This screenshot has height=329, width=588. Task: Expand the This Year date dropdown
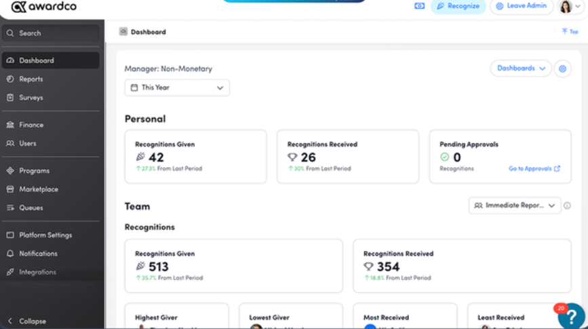(x=177, y=88)
